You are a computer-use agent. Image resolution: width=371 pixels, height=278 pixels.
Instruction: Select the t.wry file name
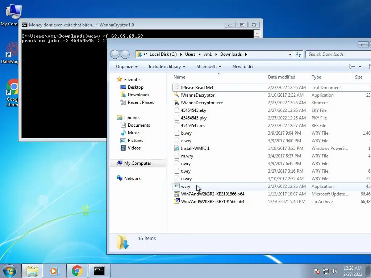186,171
